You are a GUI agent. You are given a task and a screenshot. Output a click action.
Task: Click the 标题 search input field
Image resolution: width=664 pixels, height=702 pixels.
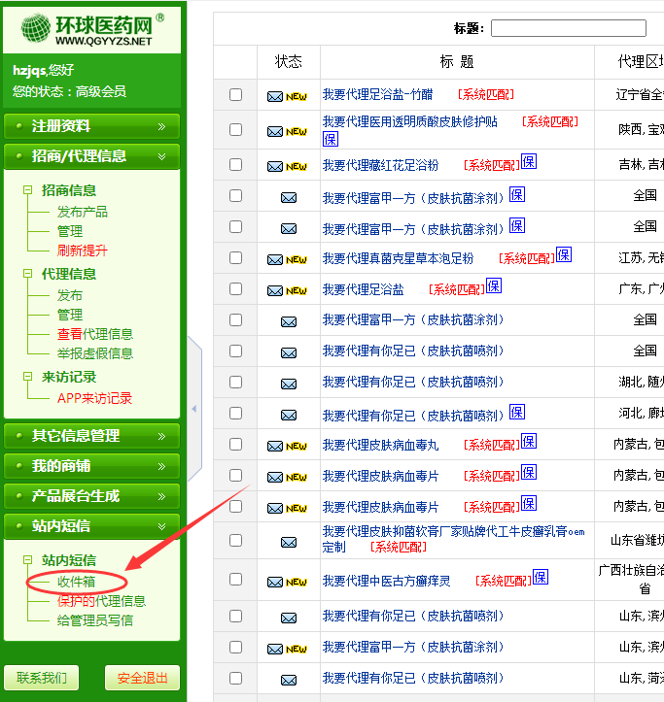(568, 28)
